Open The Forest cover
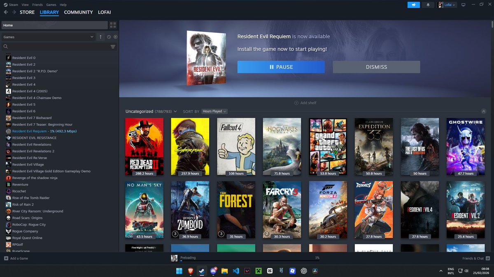The width and height of the screenshot is (494, 277). (x=236, y=210)
